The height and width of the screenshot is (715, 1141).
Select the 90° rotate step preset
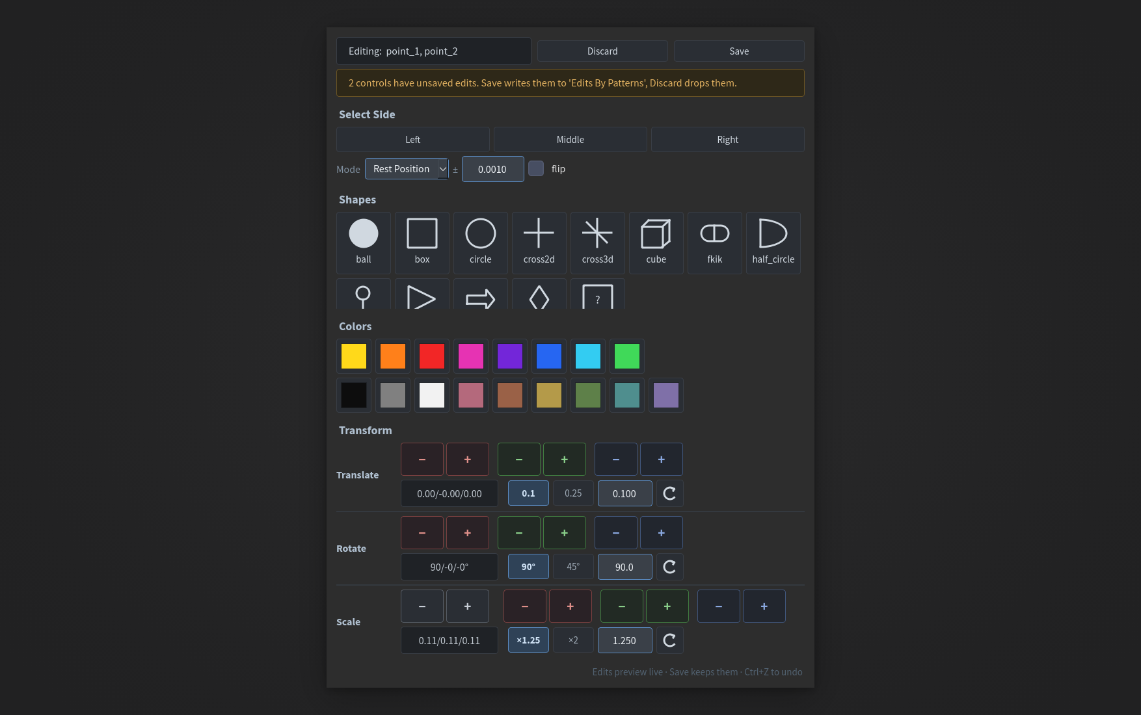pos(528,567)
